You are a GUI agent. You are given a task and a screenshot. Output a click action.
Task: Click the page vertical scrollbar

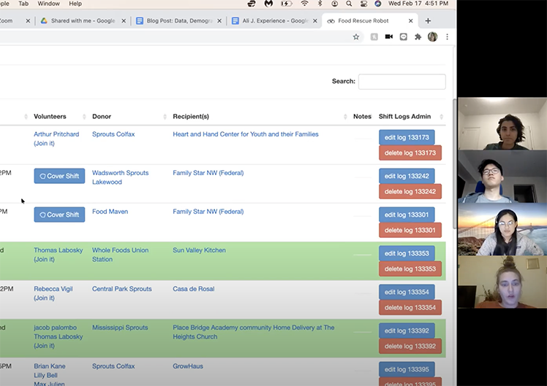coord(454,163)
